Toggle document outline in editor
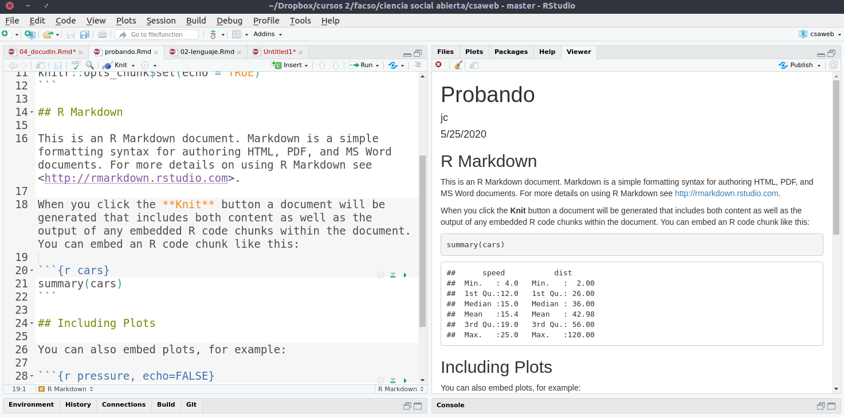The height and width of the screenshot is (417, 844). (418, 65)
